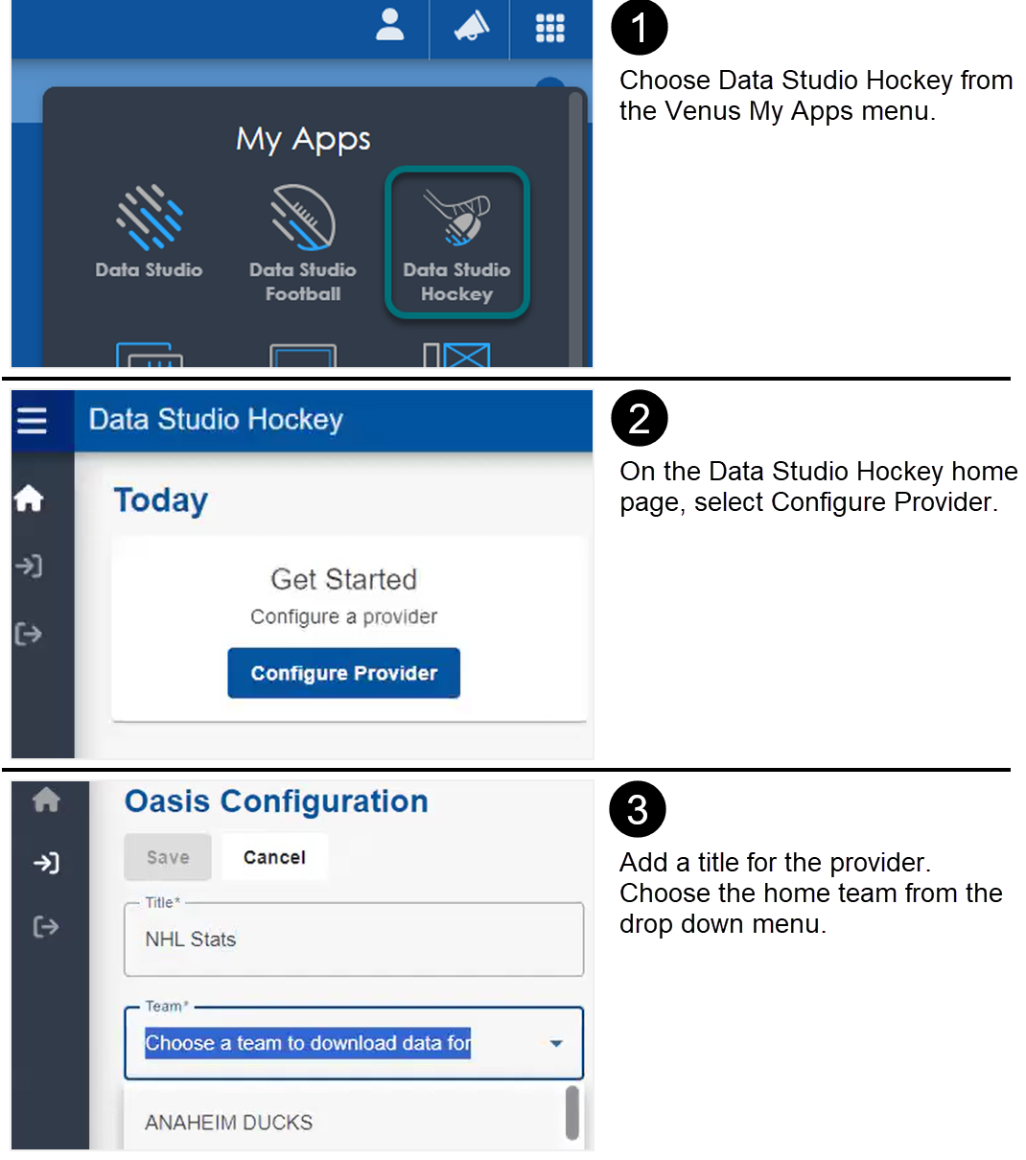Click the import arrow icon under home
Screen dimensions: 1026x1160
[29, 566]
